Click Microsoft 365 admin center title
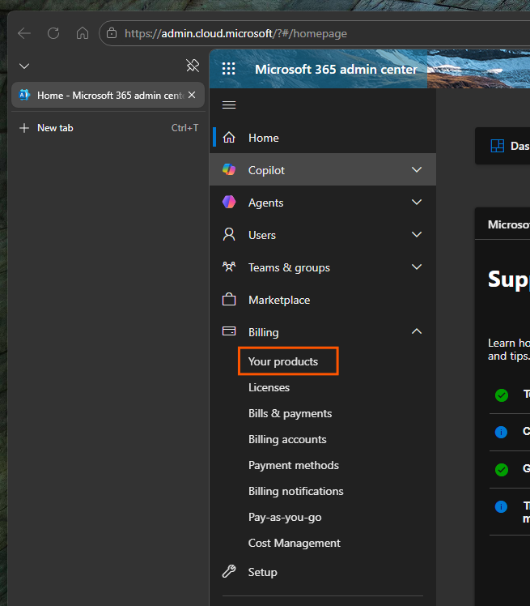 tap(336, 69)
